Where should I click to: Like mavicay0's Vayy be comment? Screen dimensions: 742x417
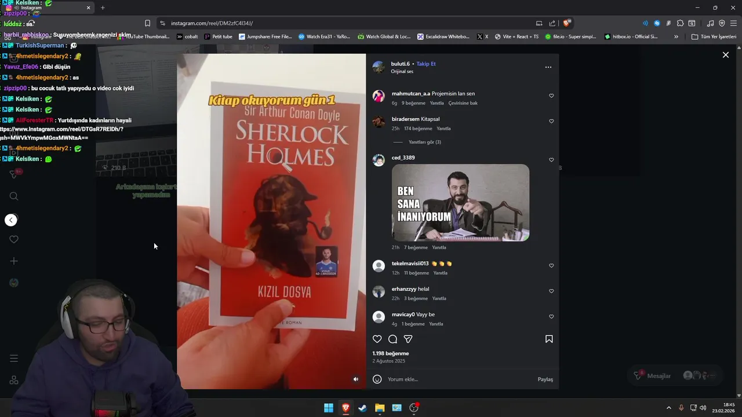[551, 317]
